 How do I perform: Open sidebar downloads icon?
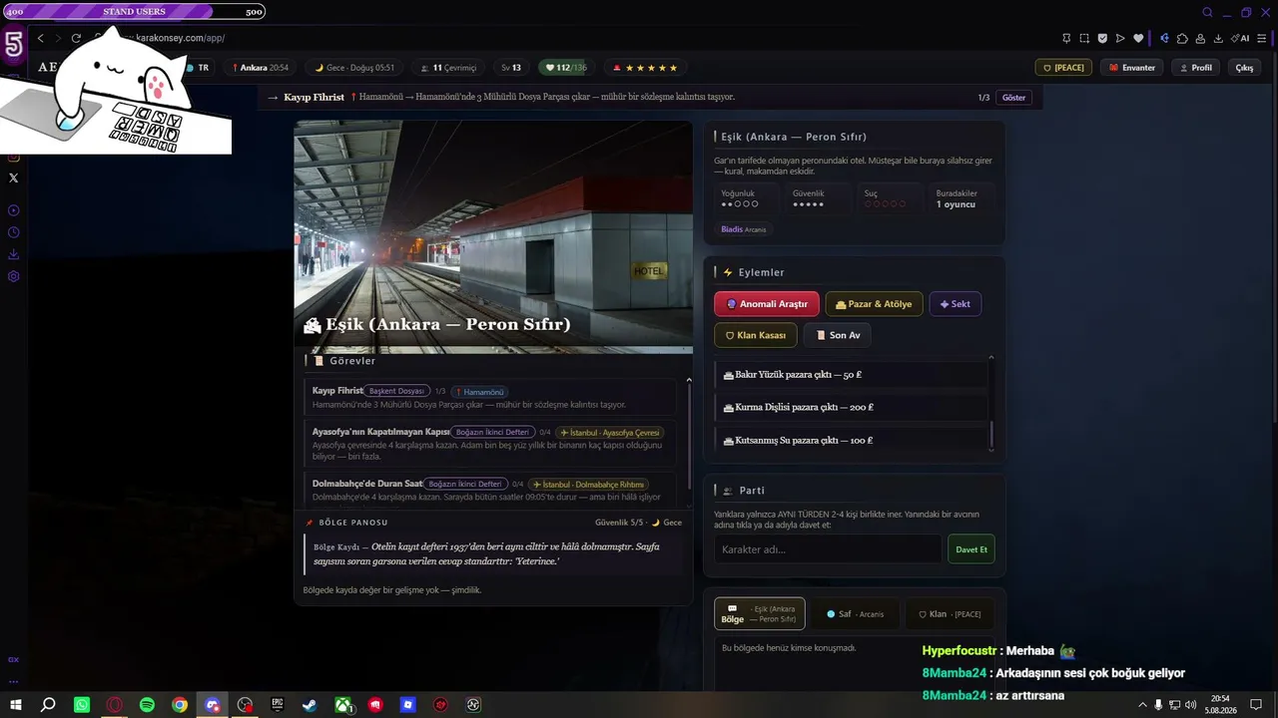click(x=14, y=254)
